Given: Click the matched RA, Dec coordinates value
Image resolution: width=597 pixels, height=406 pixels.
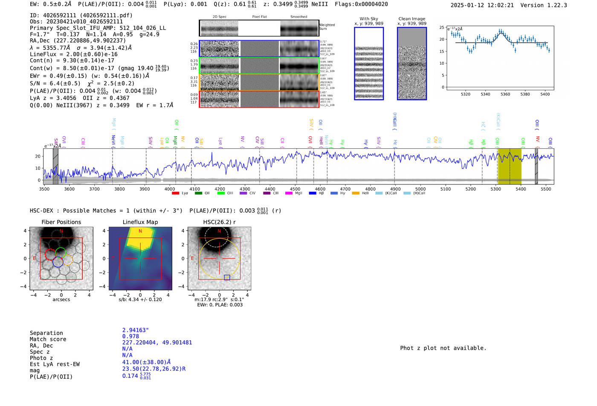Looking at the screenshot, I should pyautogui.click(x=157, y=343).
